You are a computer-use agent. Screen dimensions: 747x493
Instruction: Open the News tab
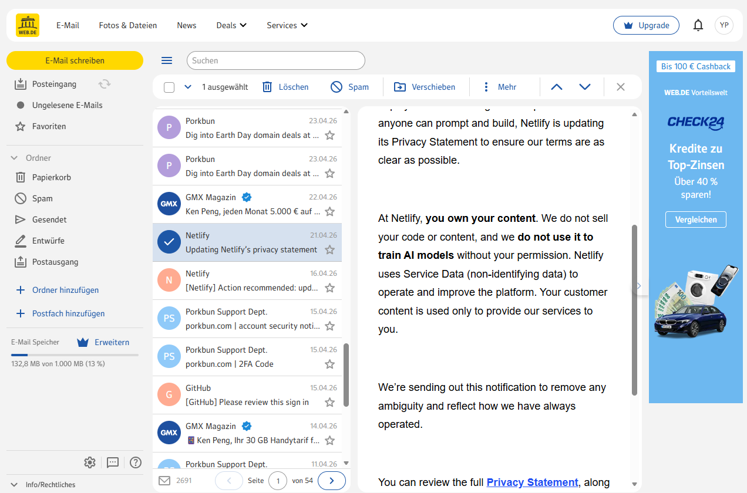click(x=187, y=25)
